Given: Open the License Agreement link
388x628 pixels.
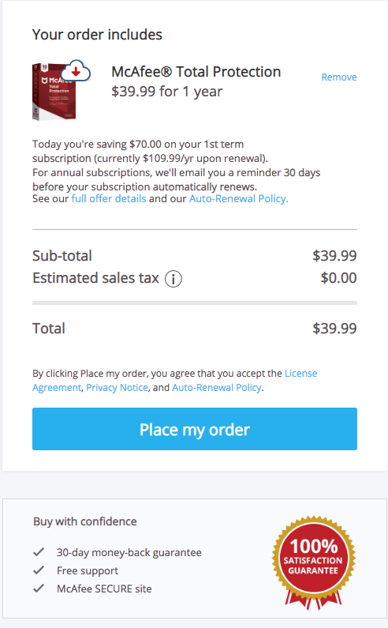Looking at the screenshot, I should tap(175, 381).
